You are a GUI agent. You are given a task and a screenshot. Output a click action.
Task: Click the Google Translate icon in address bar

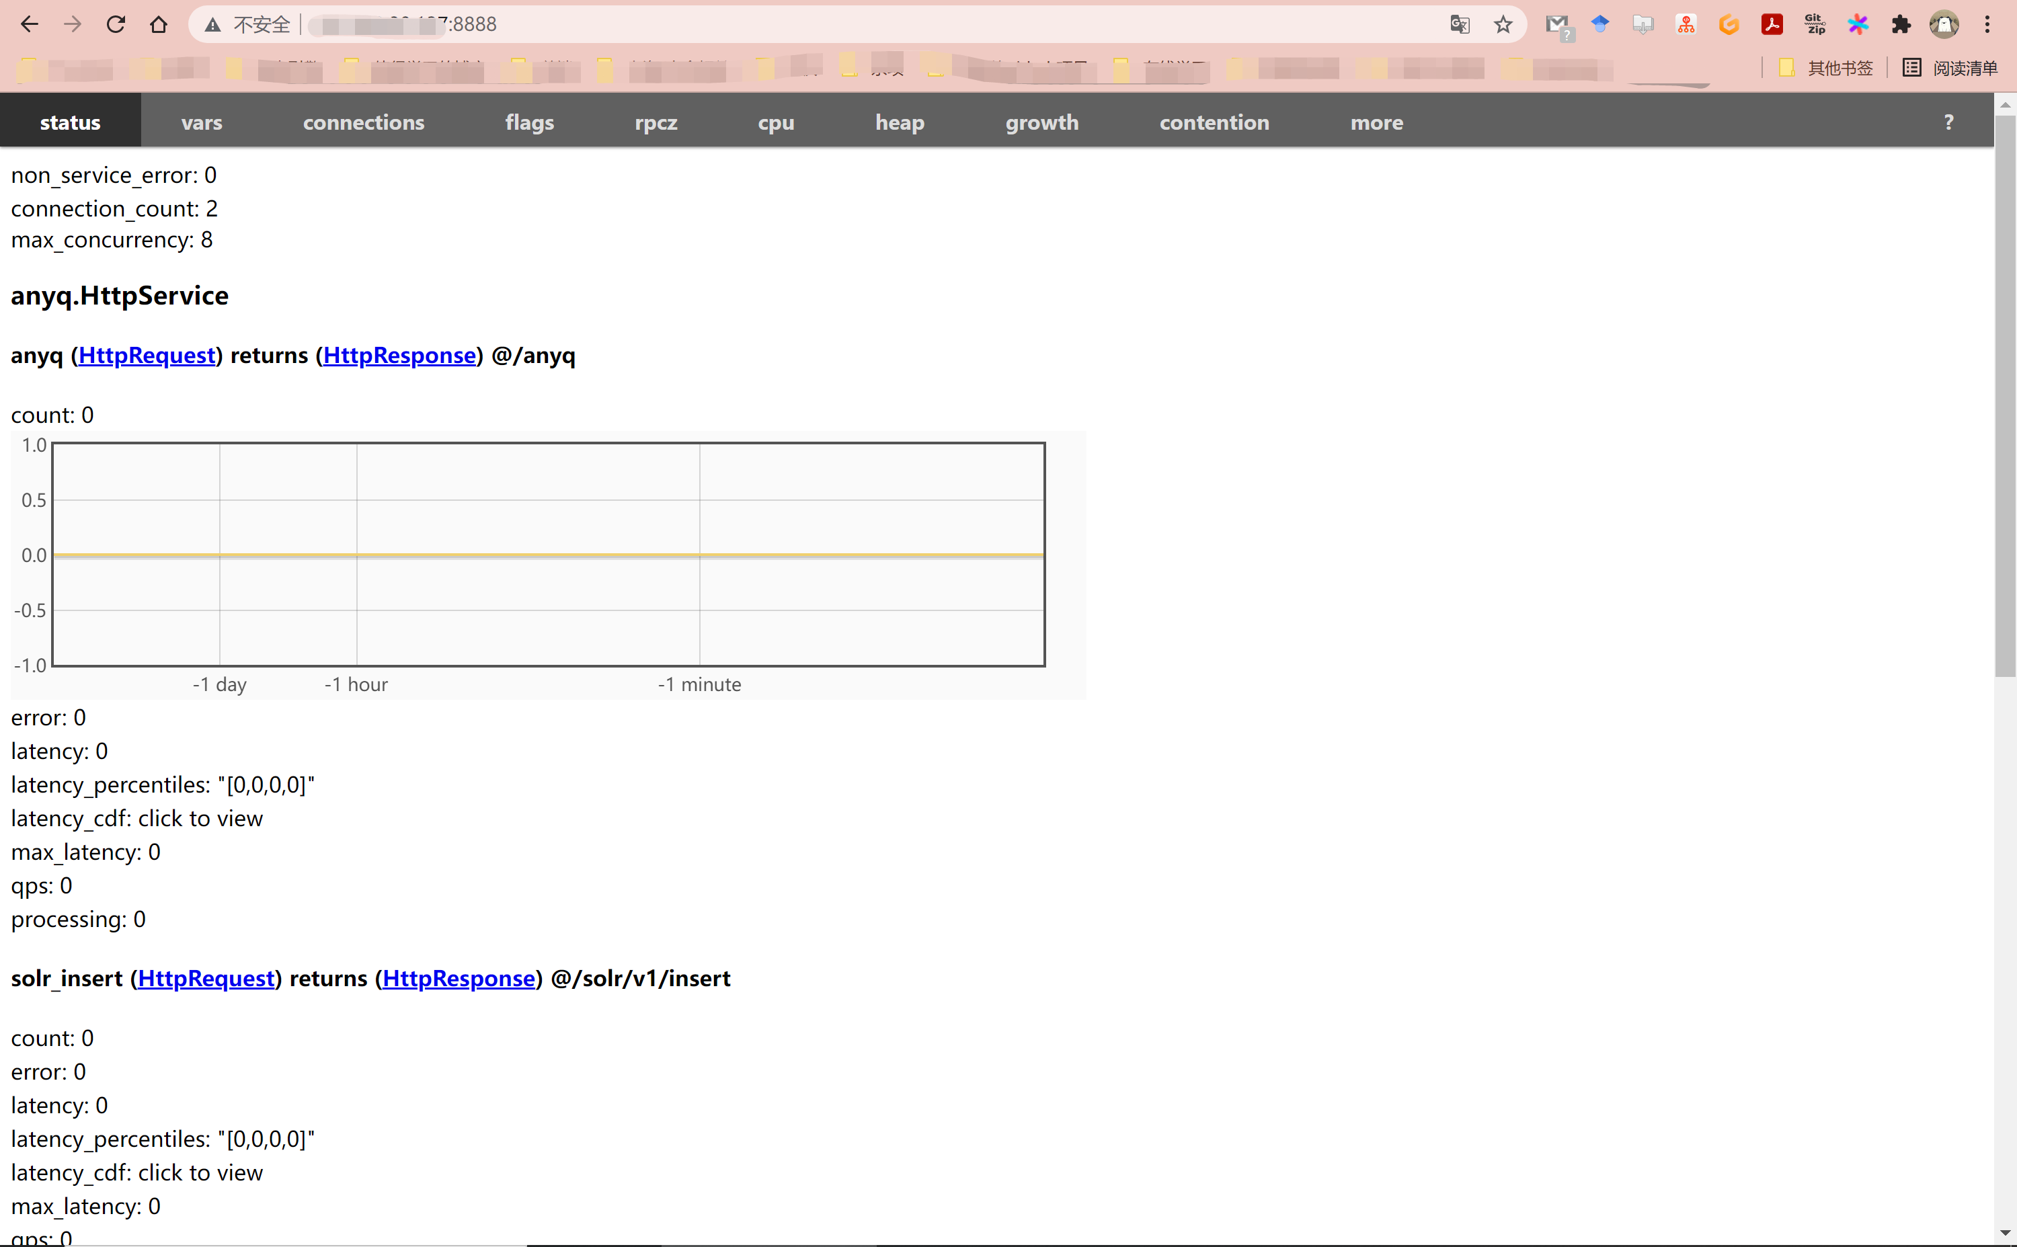point(1459,25)
